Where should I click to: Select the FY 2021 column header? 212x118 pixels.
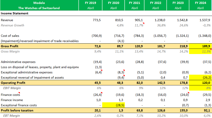134,3
